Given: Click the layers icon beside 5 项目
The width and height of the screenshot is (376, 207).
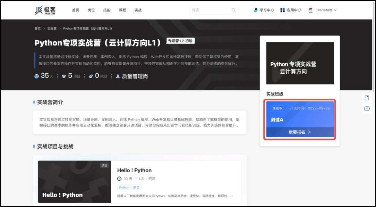Looking at the screenshot, I should pos(64,76).
